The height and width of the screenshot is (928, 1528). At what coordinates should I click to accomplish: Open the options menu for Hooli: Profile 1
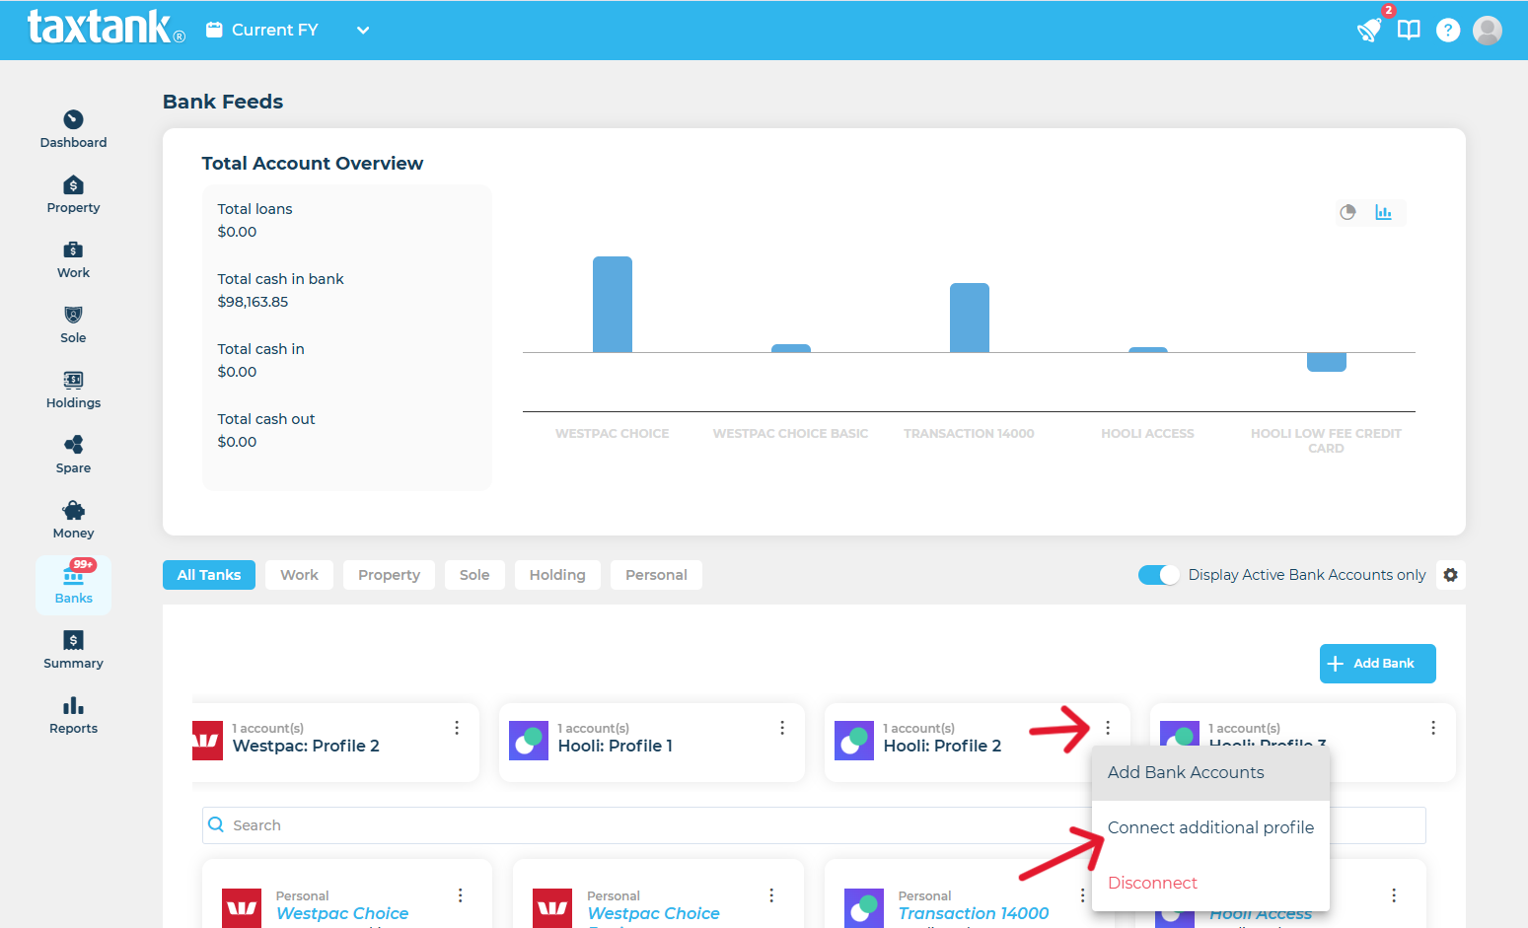781,728
